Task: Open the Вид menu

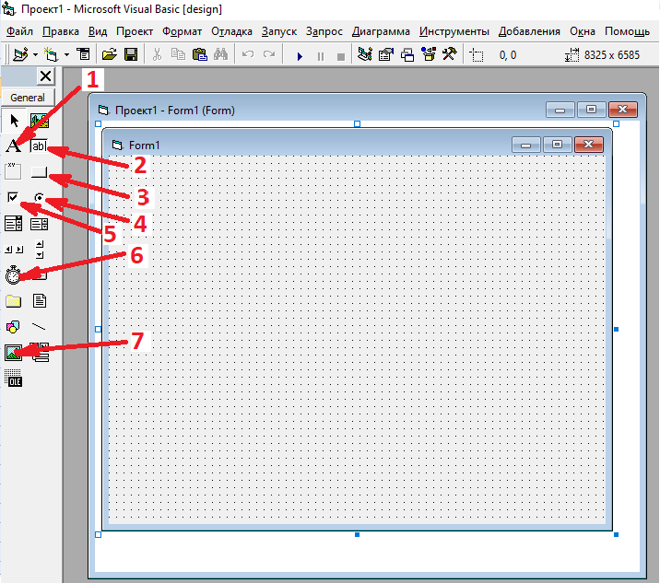Action: pos(98,31)
